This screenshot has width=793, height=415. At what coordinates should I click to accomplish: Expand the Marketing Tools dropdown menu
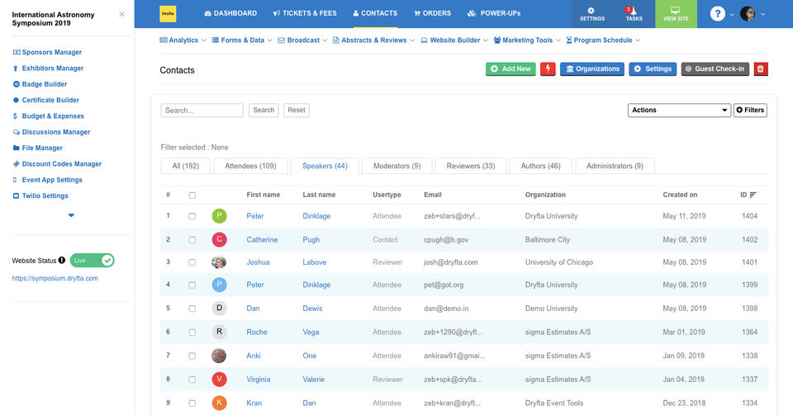point(527,40)
